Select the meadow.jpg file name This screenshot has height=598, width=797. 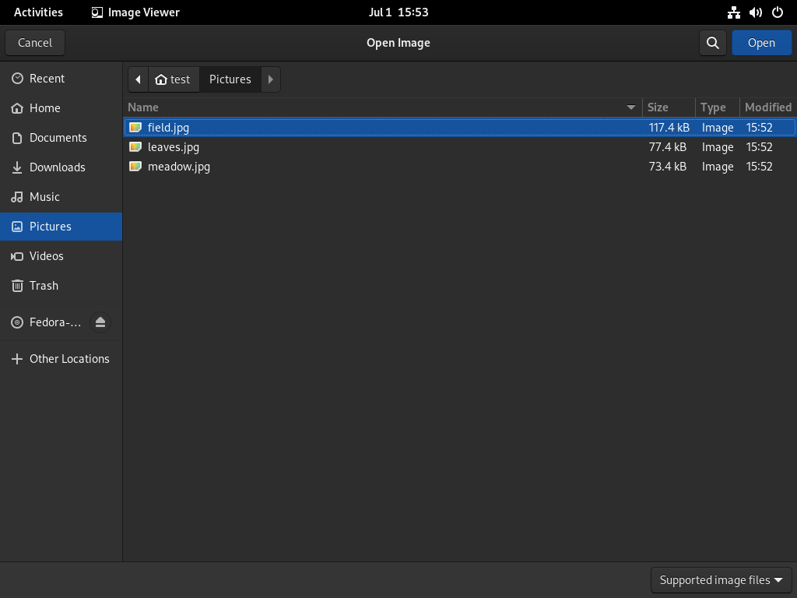pyautogui.click(x=179, y=167)
